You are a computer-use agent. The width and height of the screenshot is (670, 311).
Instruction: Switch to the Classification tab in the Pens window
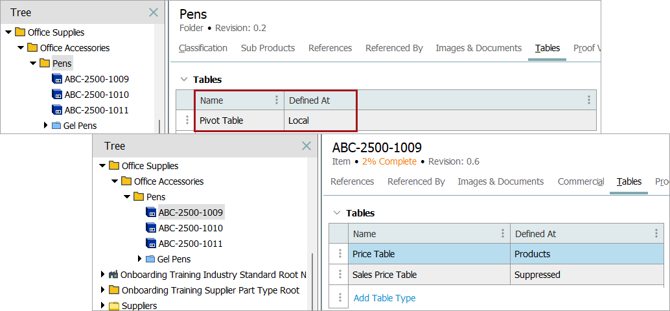tap(203, 49)
